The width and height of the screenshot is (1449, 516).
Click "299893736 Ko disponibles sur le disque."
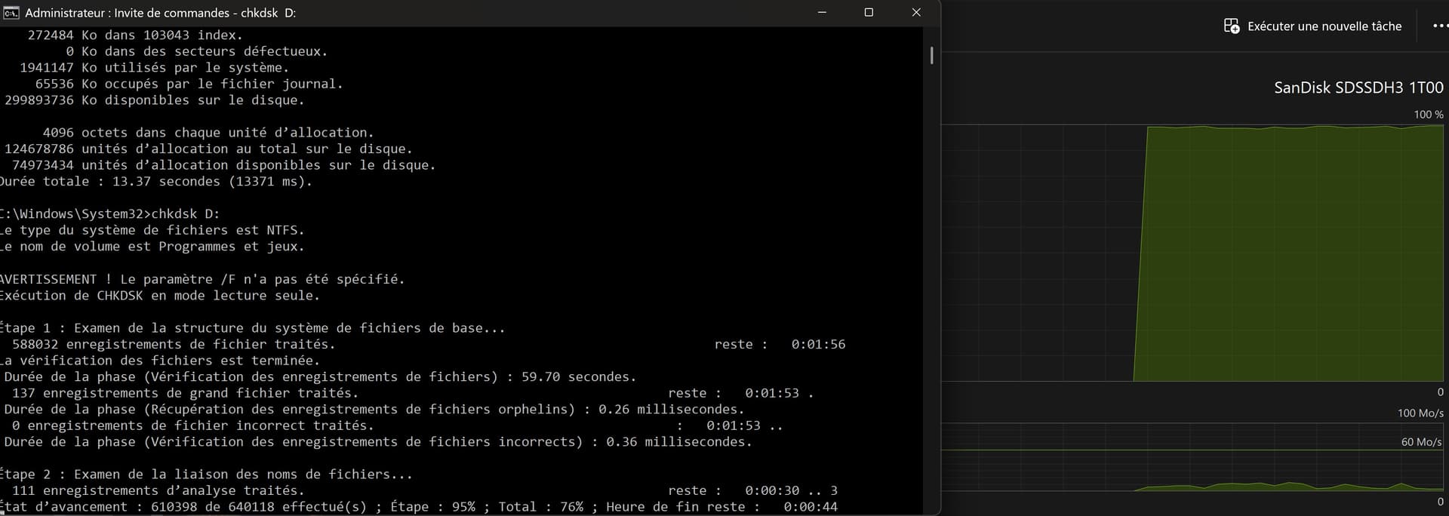tap(155, 100)
